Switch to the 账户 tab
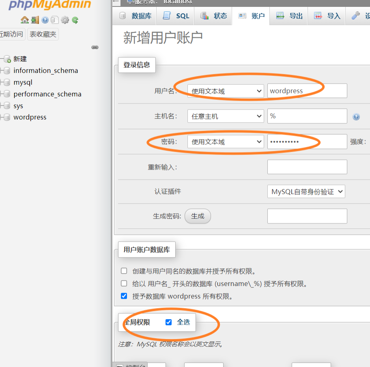The image size is (370, 367). (251, 16)
